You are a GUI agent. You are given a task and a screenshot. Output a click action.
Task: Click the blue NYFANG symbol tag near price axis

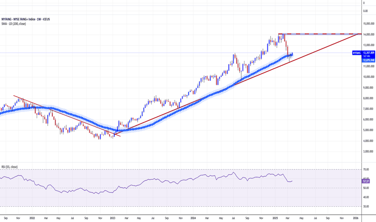point(356,53)
